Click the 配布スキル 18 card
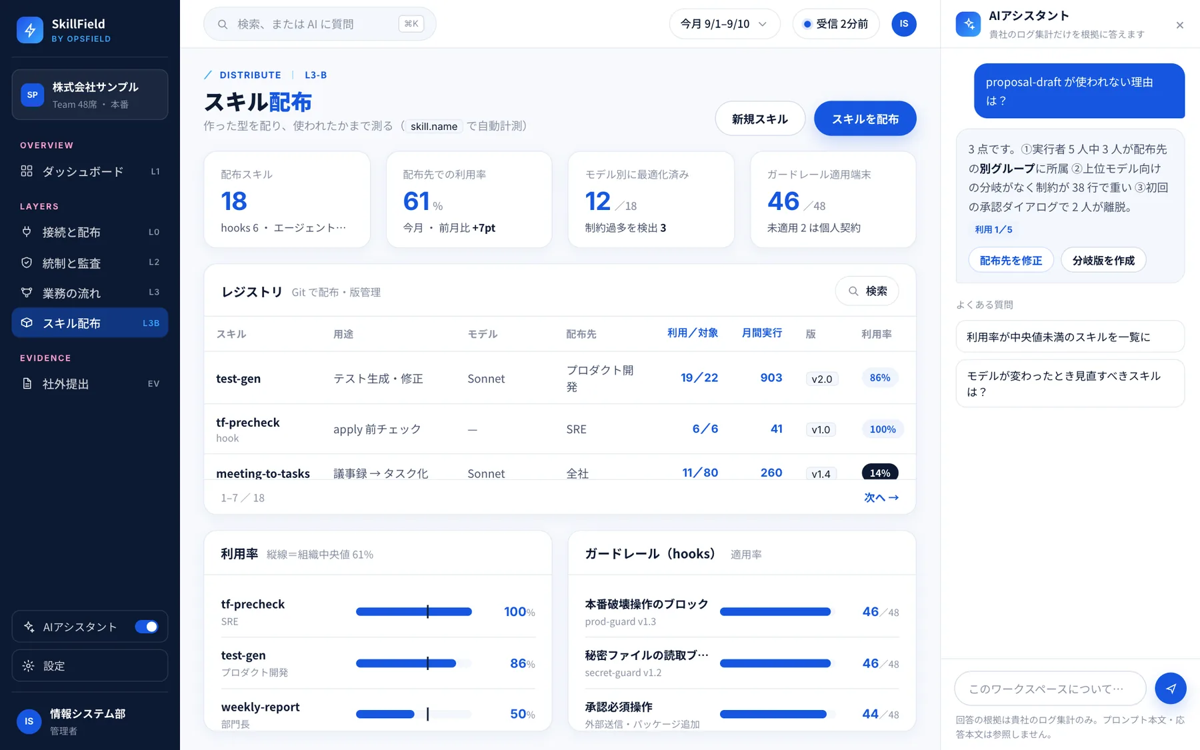The image size is (1200, 750). 287,199
